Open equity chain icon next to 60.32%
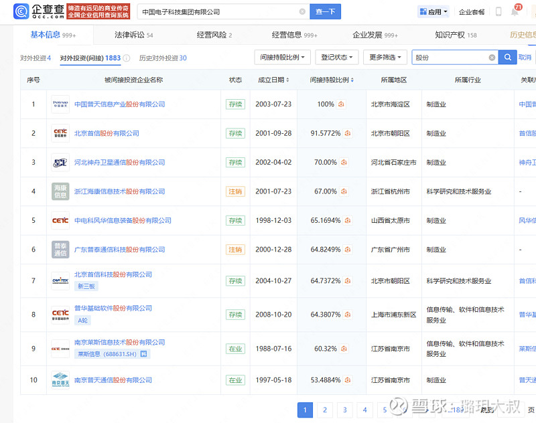 344,348
